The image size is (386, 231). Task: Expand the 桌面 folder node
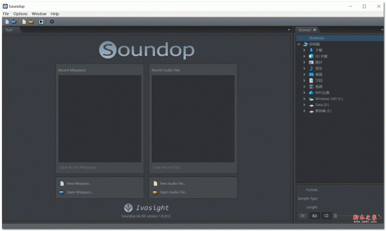point(304,74)
